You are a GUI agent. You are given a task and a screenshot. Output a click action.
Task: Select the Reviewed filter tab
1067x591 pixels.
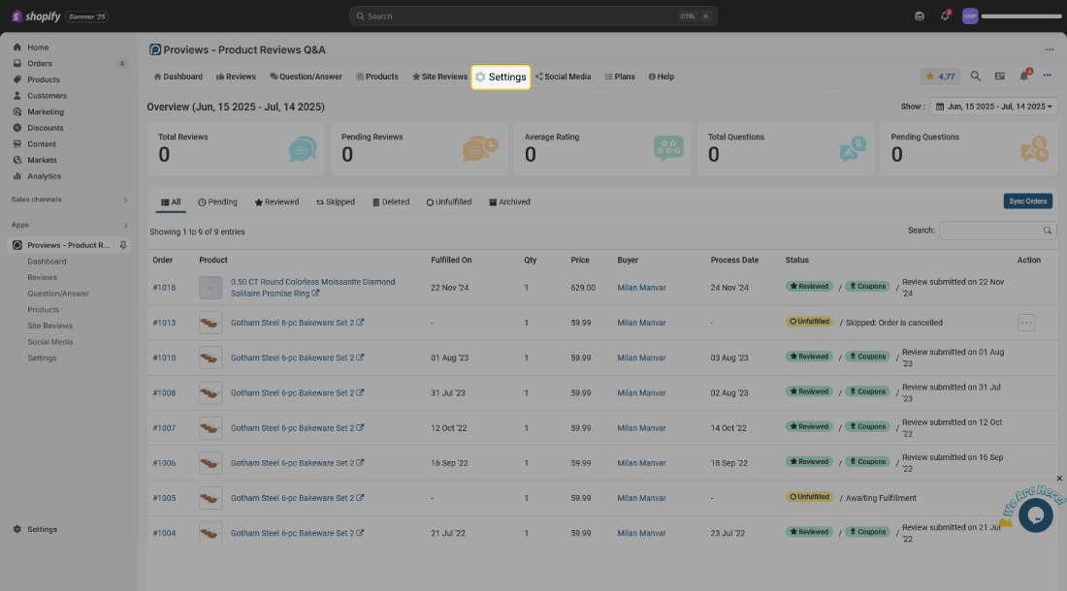coord(277,202)
